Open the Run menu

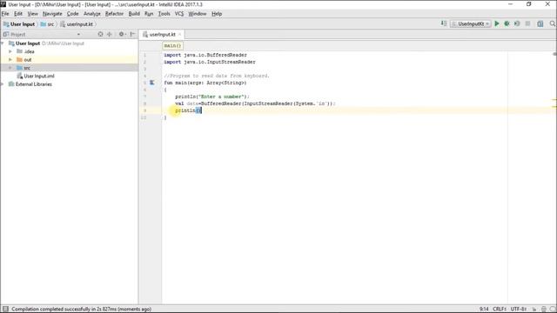coord(149,14)
